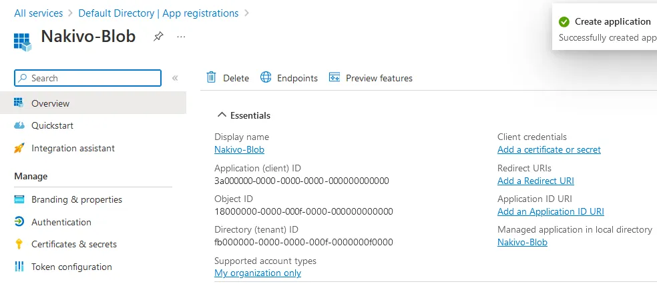The height and width of the screenshot is (284, 657).
Task: Click the Delete trash icon
Action: coord(212,78)
